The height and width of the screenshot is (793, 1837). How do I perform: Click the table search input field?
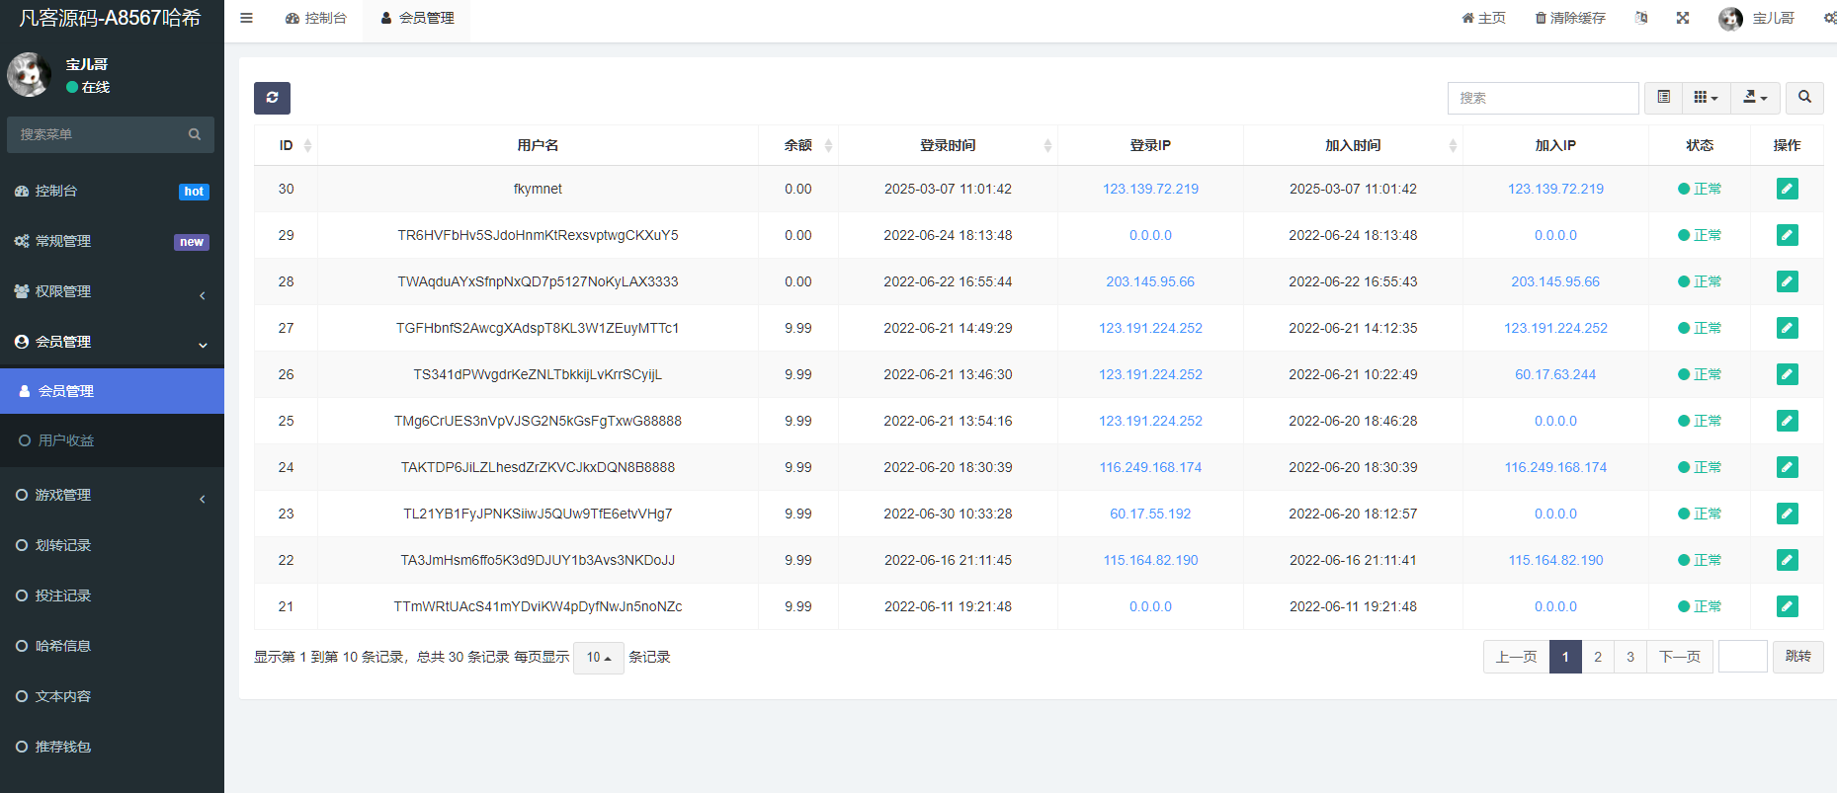click(1543, 98)
